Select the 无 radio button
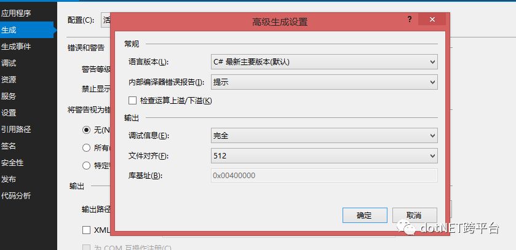The height and width of the screenshot is (250, 516). click(x=86, y=130)
